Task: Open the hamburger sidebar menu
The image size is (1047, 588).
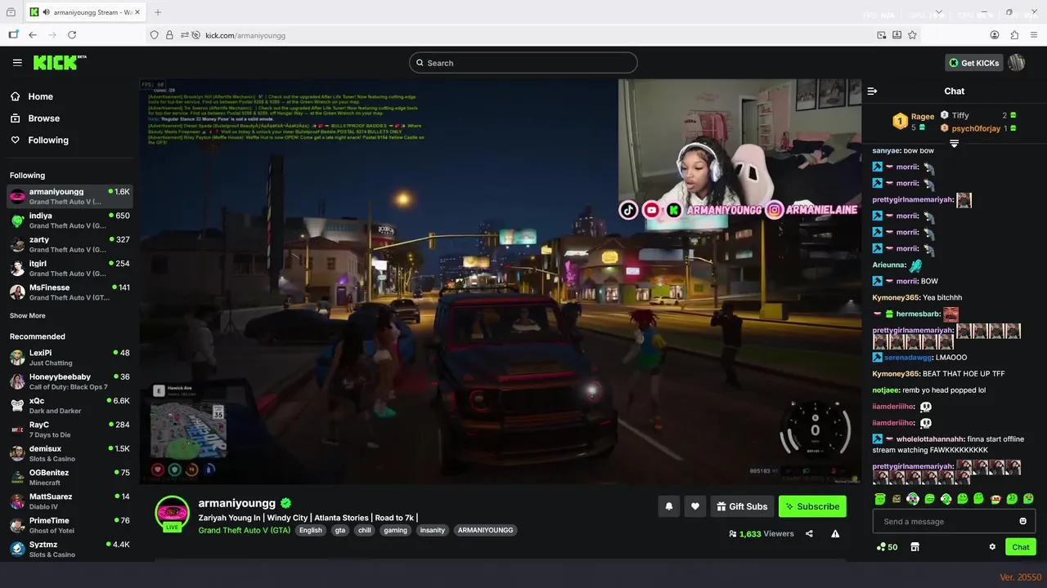Action: coord(17,62)
